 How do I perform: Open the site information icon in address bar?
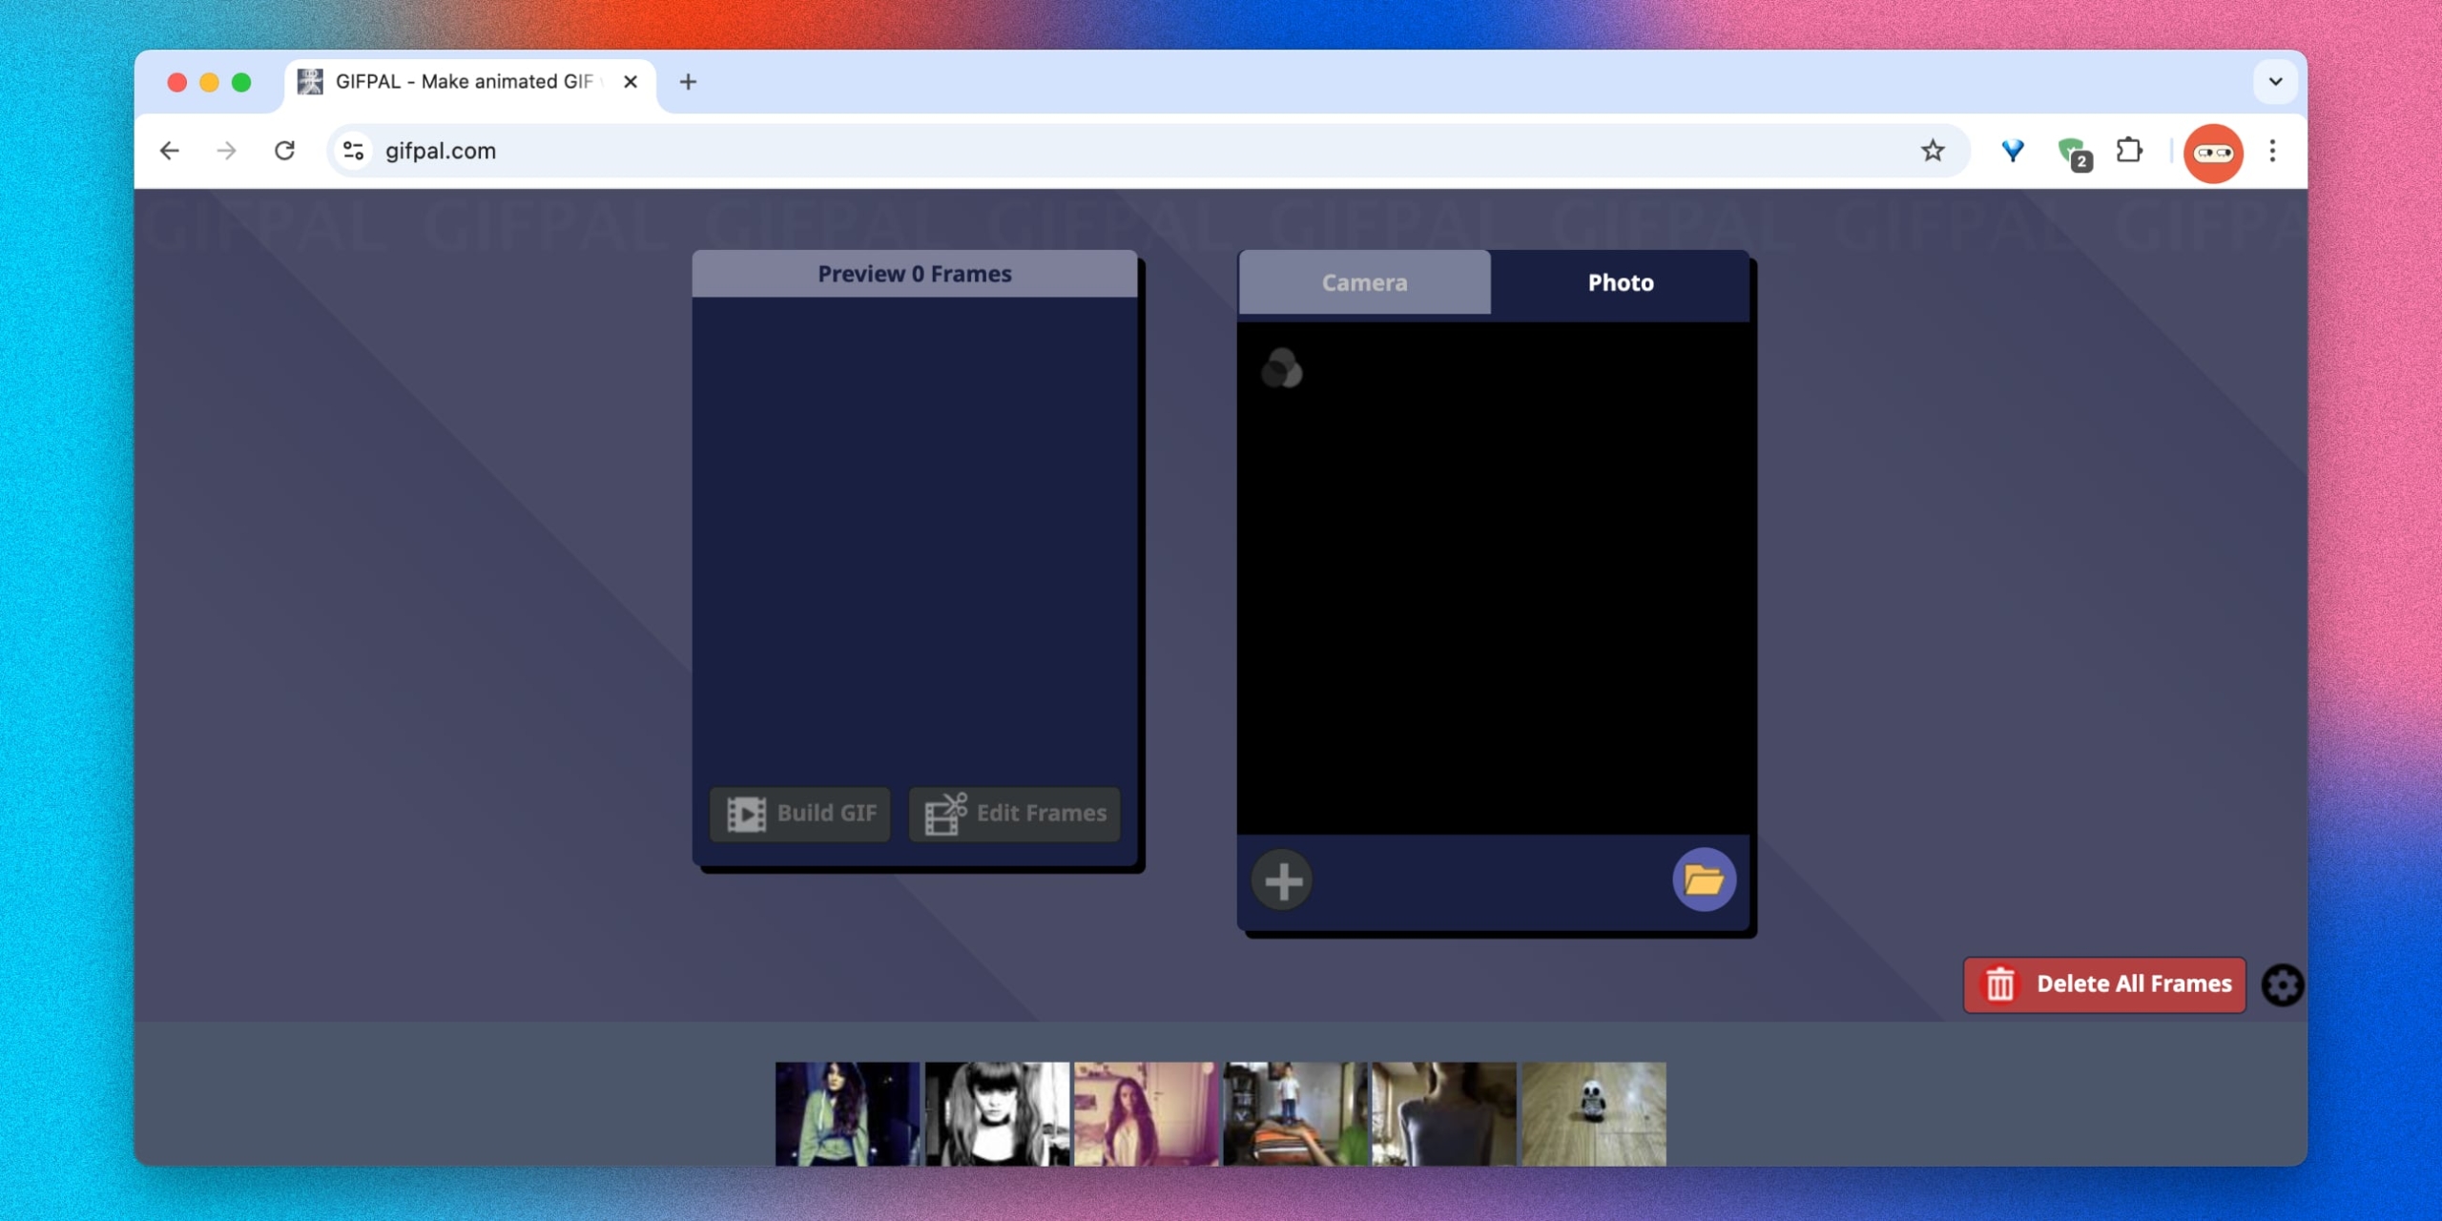(354, 151)
